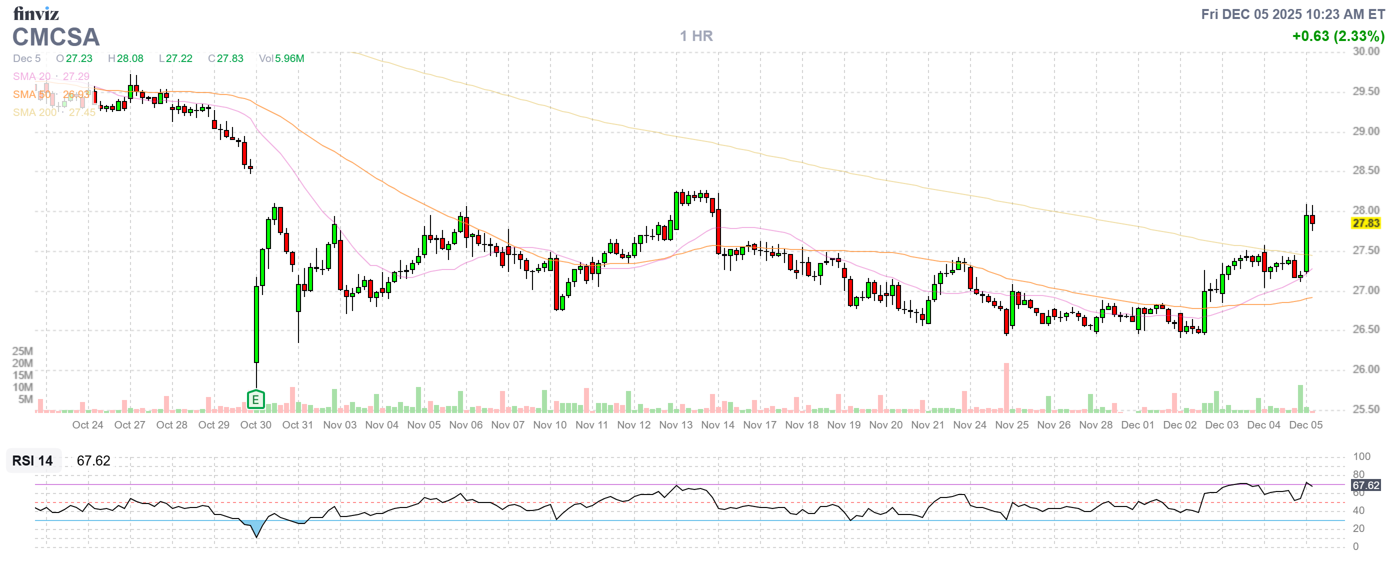Click the 25M volume axis label
This screenshot has height=562, width=1398.
(x=22, y=351)
